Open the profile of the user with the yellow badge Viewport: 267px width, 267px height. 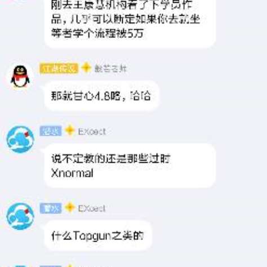click(110, 69)
